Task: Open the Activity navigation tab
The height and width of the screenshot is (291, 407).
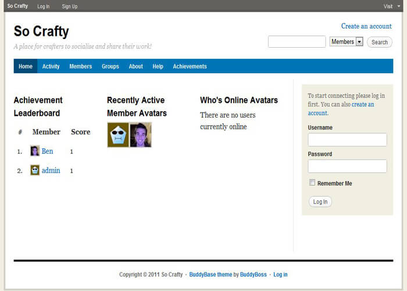Action: 51,66
